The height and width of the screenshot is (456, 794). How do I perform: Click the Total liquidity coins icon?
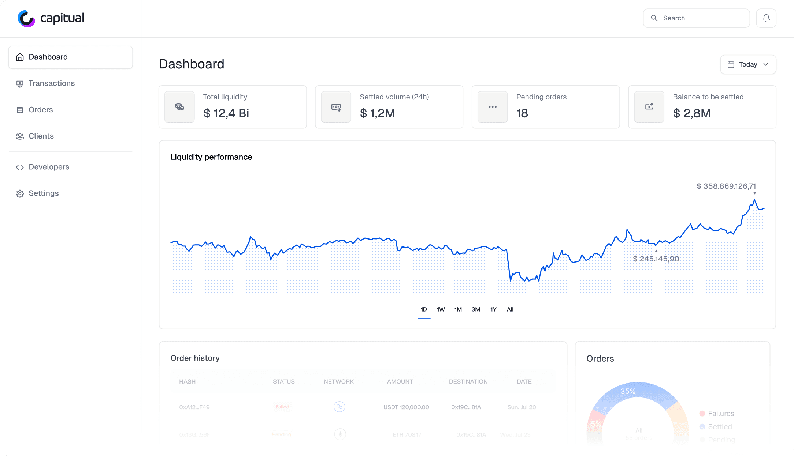[x=179, y=107]
